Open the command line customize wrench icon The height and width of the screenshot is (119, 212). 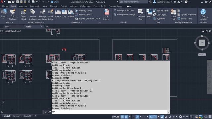[49, 112]
